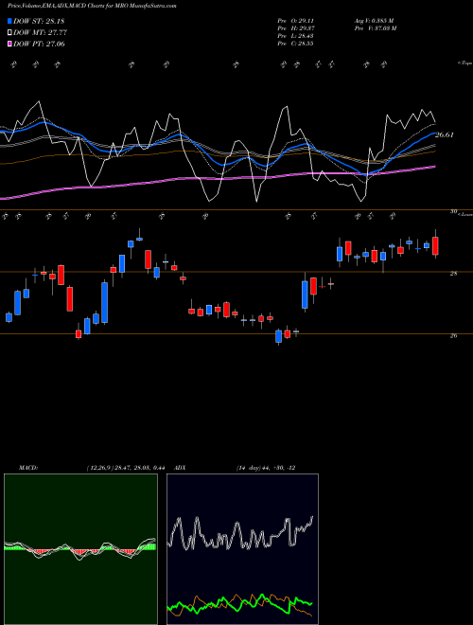Select the DOW MT: 27.77 label
Viewport: 473px width, 625px height.
click(40, 33)
